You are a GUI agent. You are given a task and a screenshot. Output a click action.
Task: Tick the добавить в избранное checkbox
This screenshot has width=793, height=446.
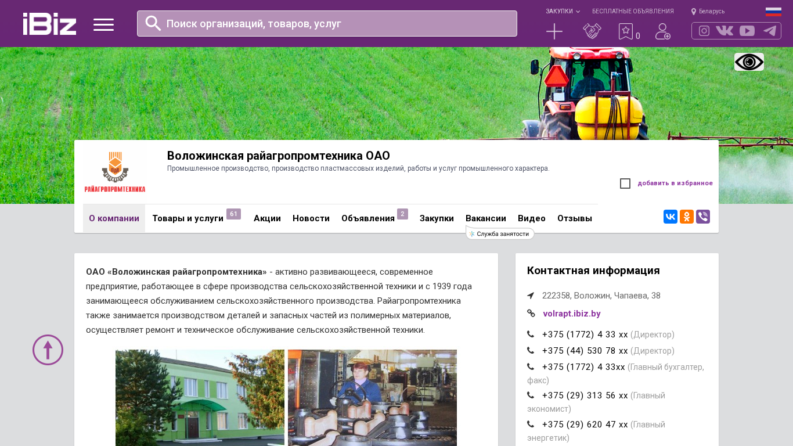click(x=625, y=184)
